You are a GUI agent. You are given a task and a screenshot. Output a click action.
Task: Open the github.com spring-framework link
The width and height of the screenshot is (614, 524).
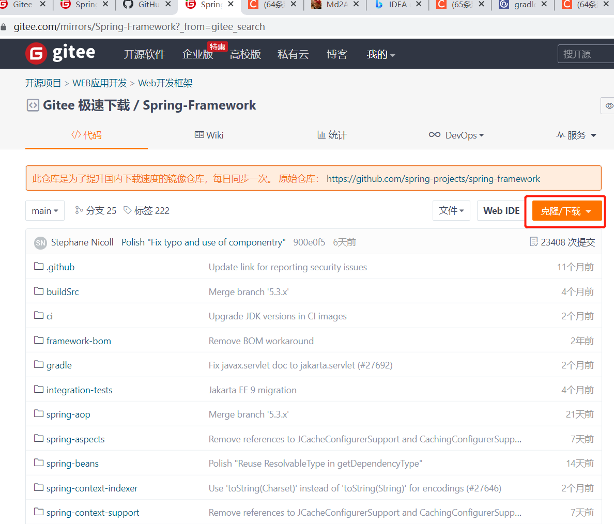pos(433,179)
